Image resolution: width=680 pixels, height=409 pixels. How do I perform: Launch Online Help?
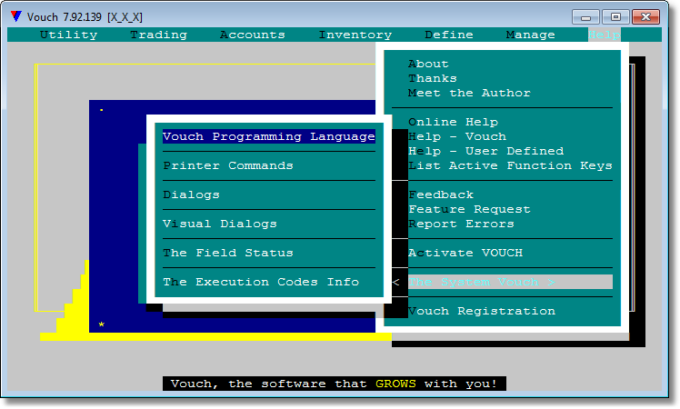point(454,123)
